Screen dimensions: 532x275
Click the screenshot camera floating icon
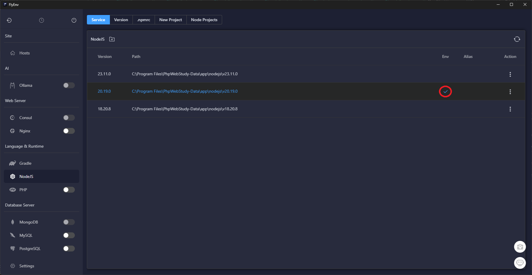[520, 247]
